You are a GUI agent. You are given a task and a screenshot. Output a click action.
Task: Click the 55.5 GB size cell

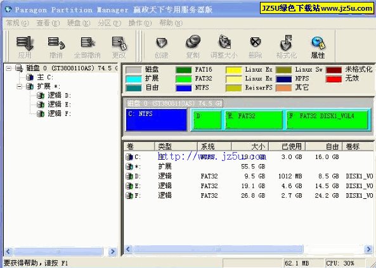coord(253,167)
